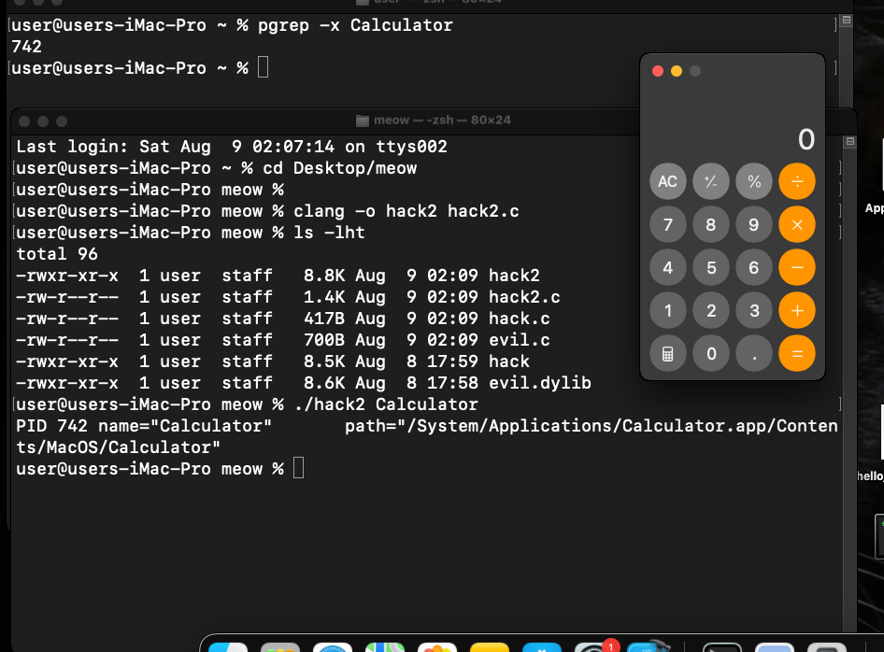The height and width of the screenshot is (652, 884).
Task: Open Photos from the Dock
Action: pos(437,647)
